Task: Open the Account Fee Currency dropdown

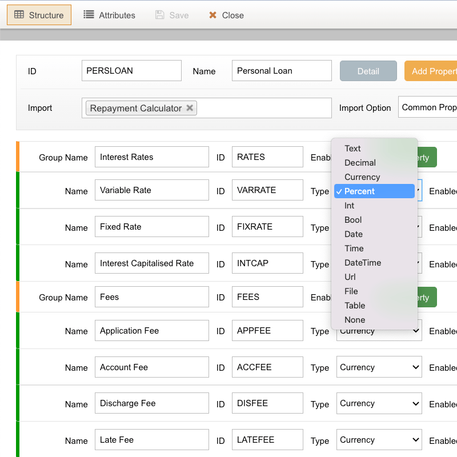Action: tap(379, 367)
